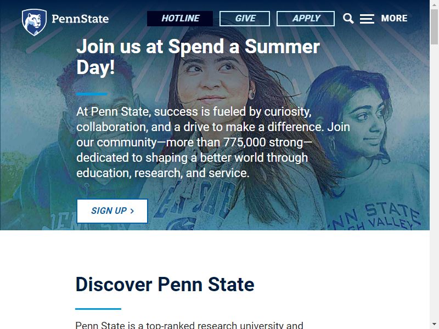Click the empty scrollbar track below the thumb
Screen dimensions: 439x329
click(434, 182)
